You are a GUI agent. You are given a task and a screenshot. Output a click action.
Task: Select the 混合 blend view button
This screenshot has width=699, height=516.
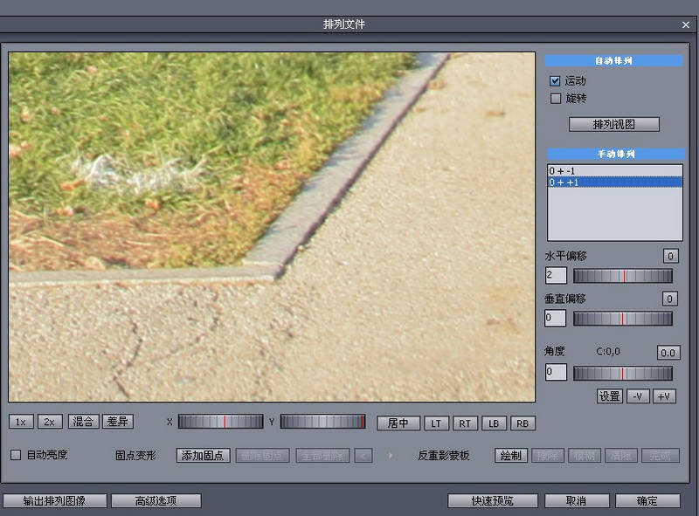83,422
